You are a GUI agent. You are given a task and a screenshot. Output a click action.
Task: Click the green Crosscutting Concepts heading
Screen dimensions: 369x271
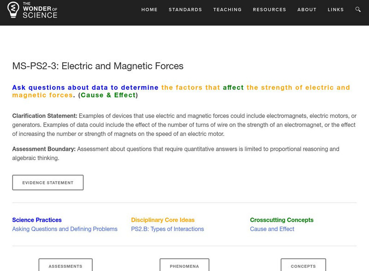[x=282, y=220]
